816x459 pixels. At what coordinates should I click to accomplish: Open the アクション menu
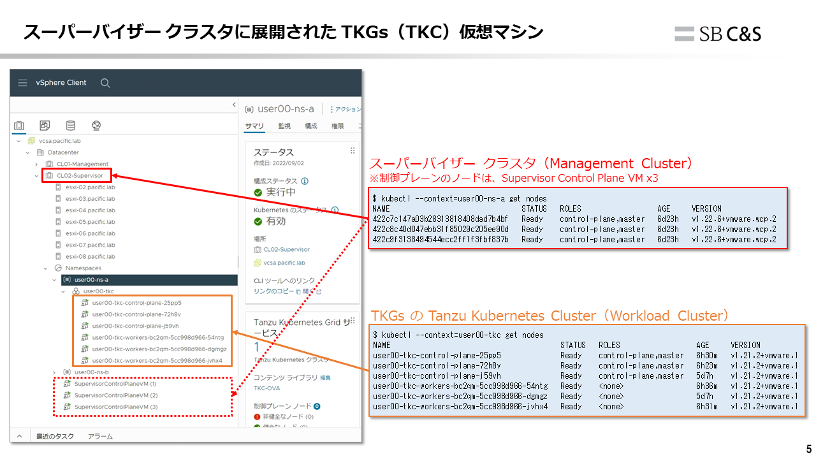coord(346,110)
